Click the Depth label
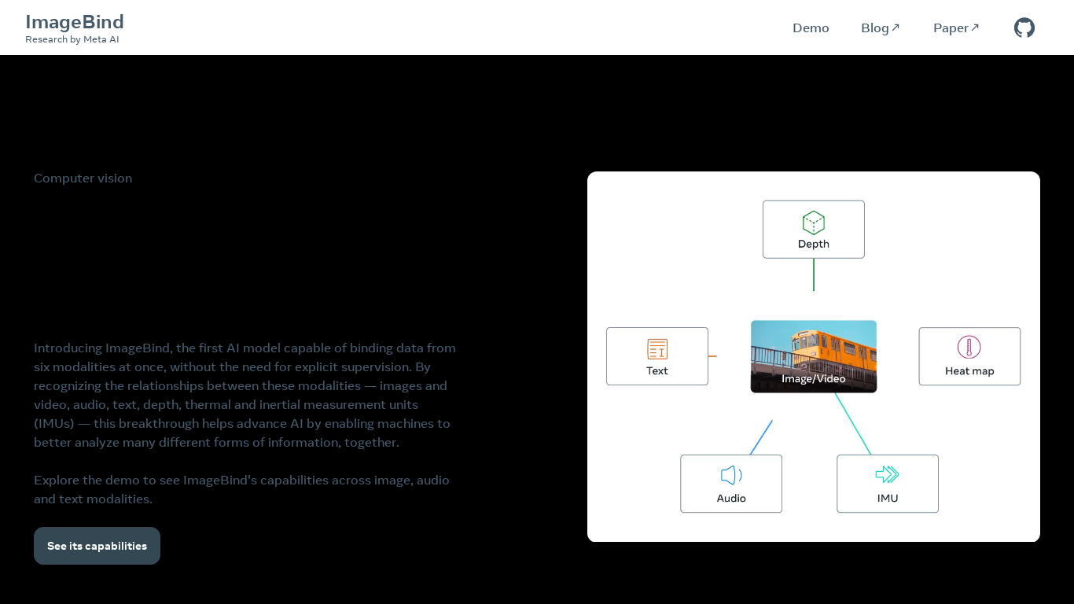Screen dimensions: 1074x604 click(814, 244)
